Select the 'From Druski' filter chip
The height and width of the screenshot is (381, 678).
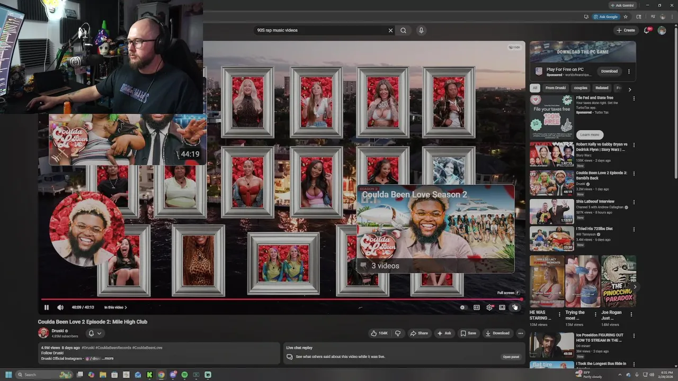click(556, 88)
